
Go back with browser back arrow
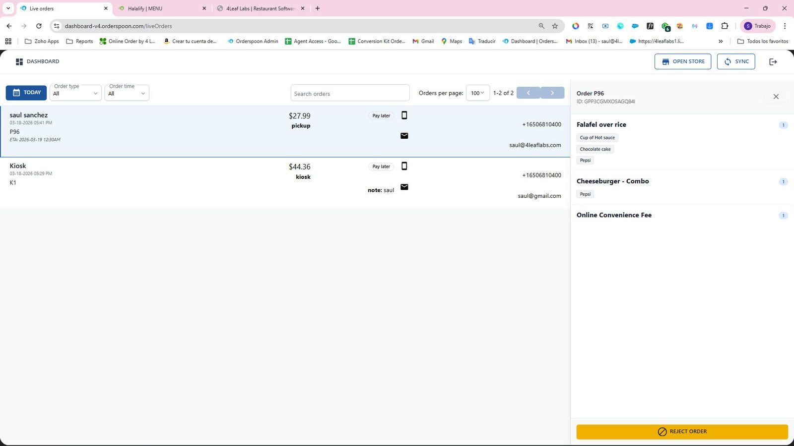[x=9, y=26]
